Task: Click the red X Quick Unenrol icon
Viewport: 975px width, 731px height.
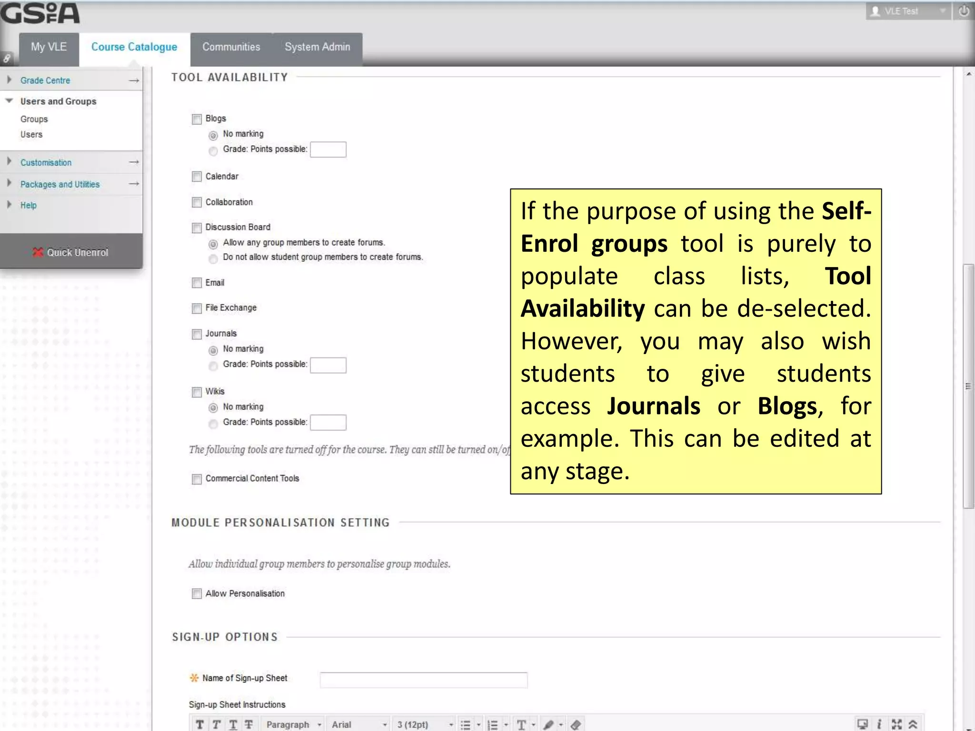Action: tap(38, 252)
